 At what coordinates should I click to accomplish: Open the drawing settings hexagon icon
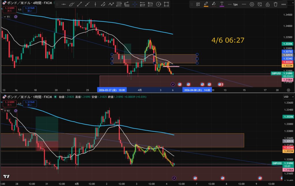click(252, 4)
